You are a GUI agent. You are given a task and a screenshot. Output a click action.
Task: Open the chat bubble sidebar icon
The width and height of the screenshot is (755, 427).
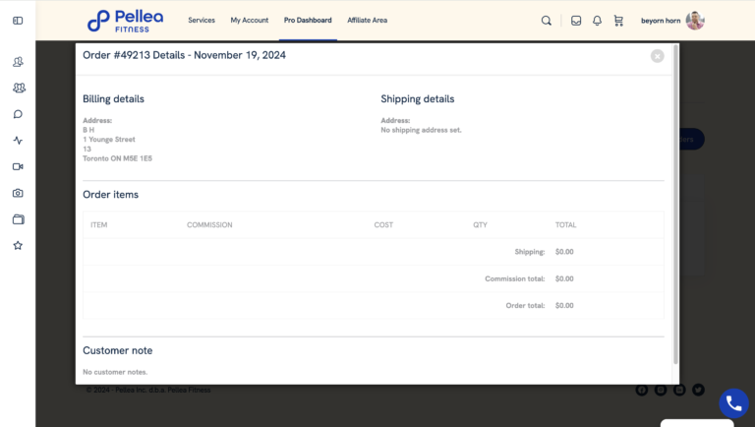(18, 114)
